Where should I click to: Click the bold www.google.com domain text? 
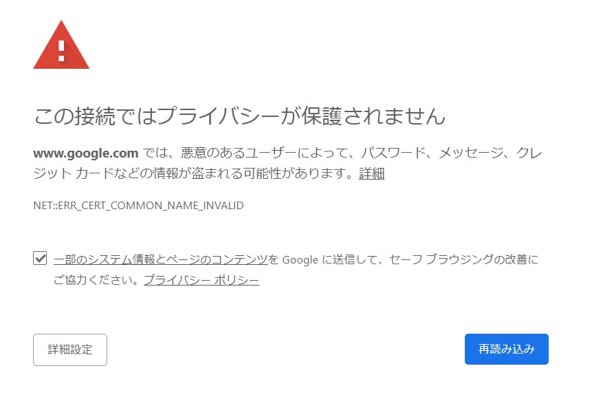coord(86,153)
